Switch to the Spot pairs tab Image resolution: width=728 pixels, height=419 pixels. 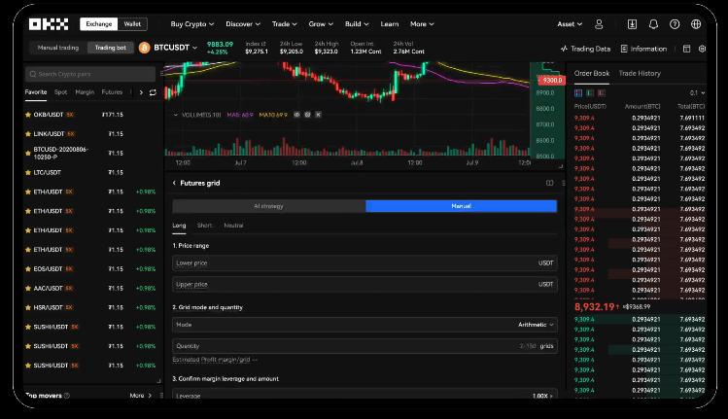tap(60, 92)
